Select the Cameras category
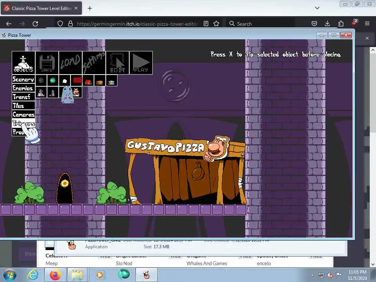376x282 pixels. point(23,115)
